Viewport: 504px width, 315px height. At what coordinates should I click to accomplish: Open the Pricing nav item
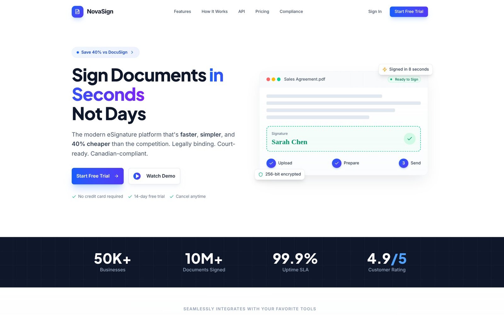click(x=262, y=12)
